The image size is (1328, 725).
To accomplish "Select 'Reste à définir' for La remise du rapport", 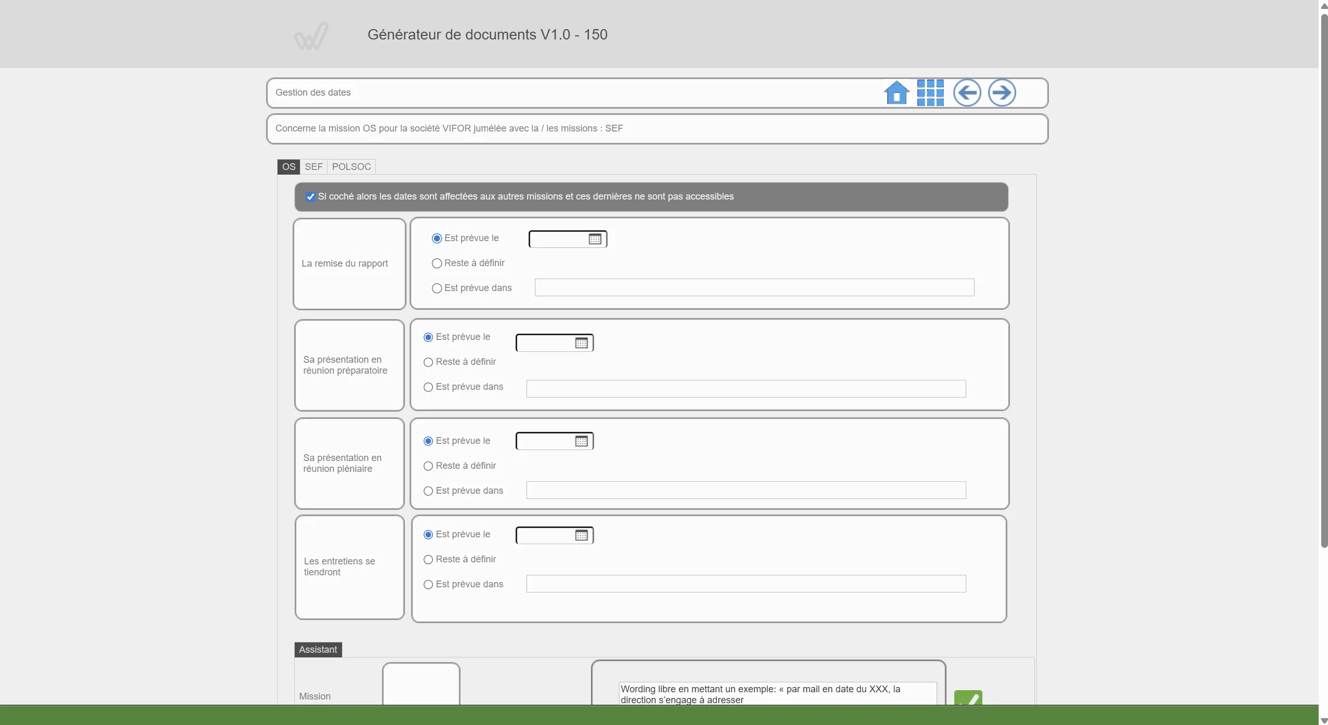I will click(x=437, y=263).
